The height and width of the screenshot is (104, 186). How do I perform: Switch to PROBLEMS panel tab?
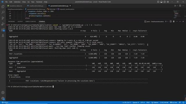pyautogui.click(x=12, y=21)
